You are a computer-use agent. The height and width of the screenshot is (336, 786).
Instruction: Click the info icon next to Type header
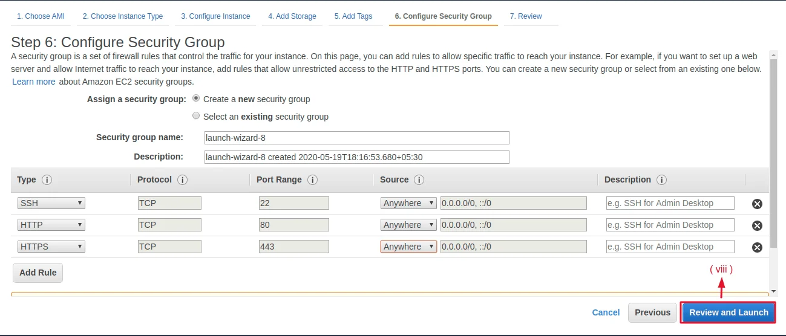[47, 180]
